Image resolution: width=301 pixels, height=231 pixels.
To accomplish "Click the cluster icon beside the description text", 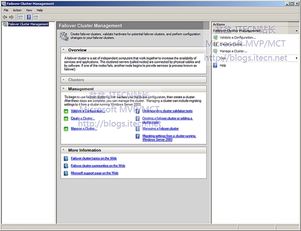I will (x=64, y=36).
